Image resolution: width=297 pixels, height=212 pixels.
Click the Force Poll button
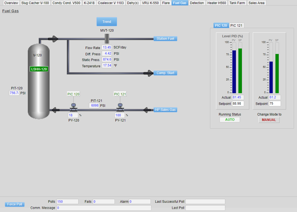coord(14,204)
